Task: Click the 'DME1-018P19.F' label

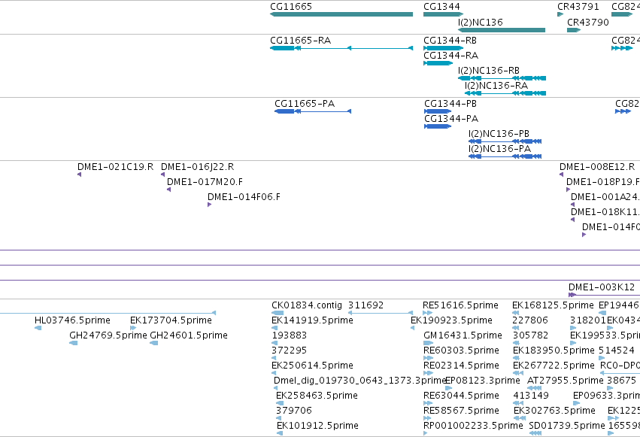Action: click(x=603, y=182)
